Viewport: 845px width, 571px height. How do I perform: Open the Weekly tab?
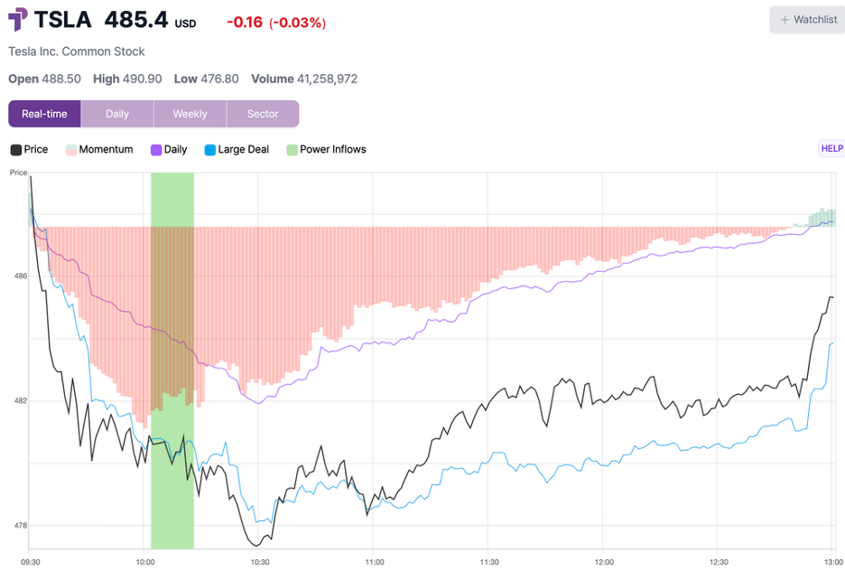tap(190, 114)
